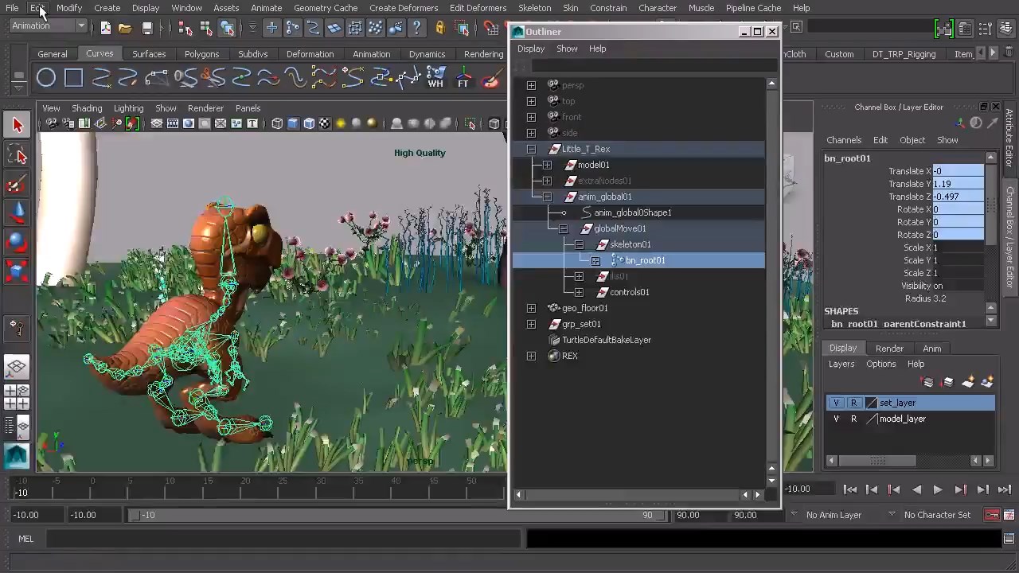Toggle the viewport wireframe cube icon

click(x=277, y=123)
